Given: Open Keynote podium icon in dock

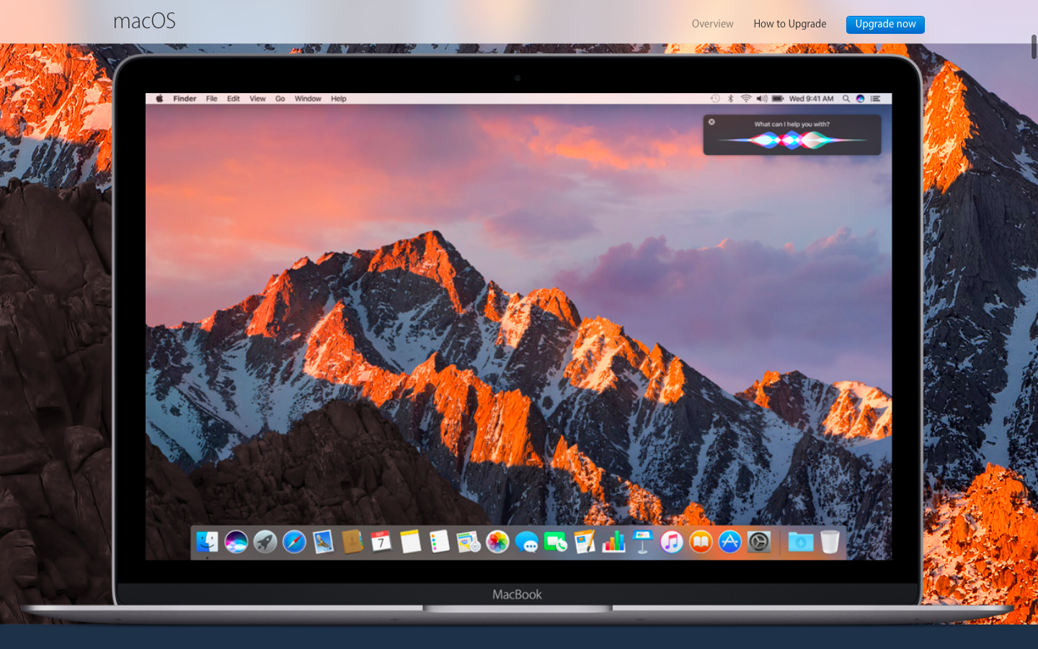Looking at the screenshot, I should click(x=643, y=542).
